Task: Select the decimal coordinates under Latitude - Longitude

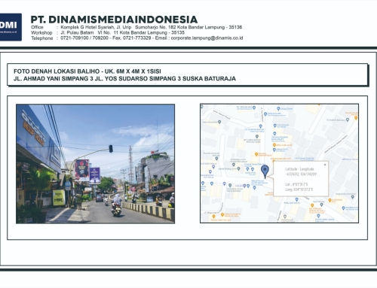Action: pos(301,174)
